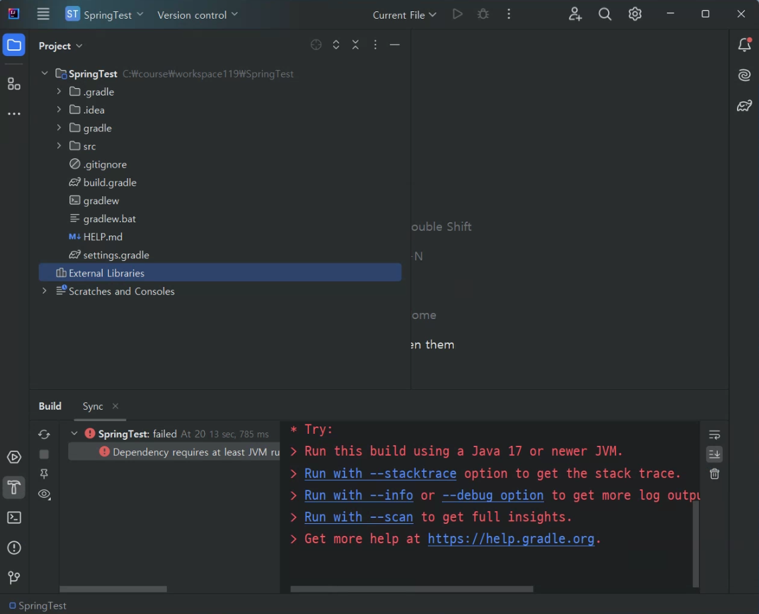Open Git version control tool window icon
Screen dimensions: 759x614
(x=14, y=577)
